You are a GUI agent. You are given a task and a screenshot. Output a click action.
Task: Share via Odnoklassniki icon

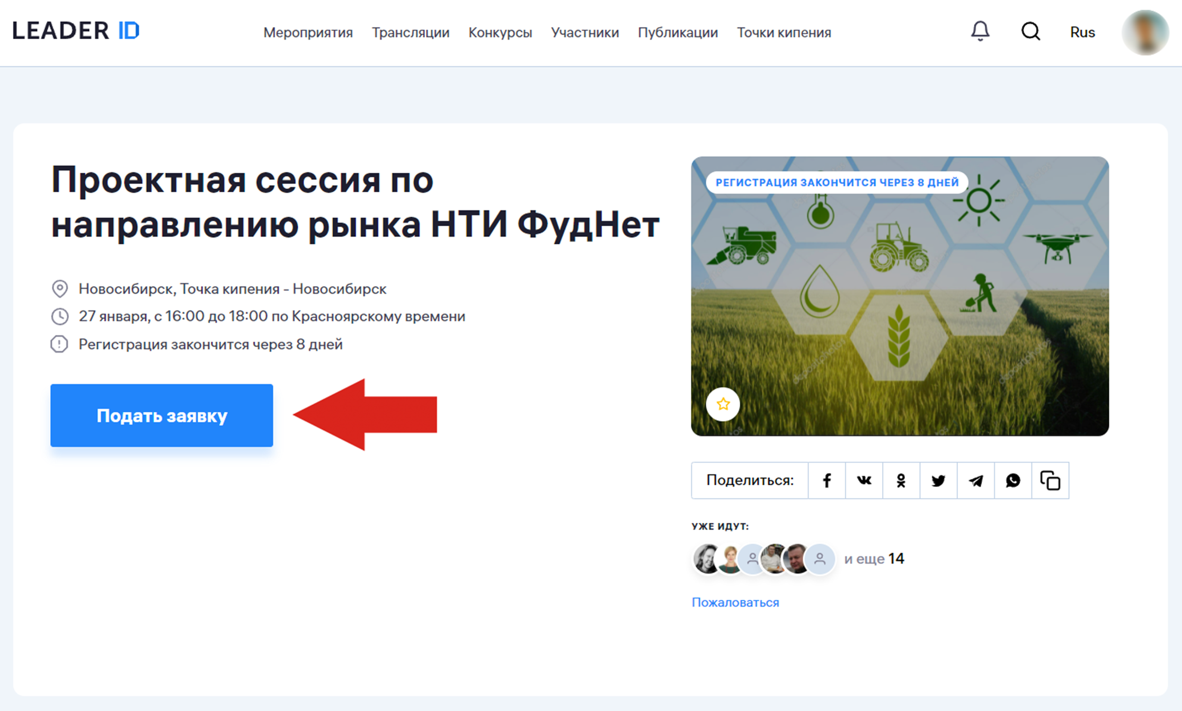[x=901, y=481]
